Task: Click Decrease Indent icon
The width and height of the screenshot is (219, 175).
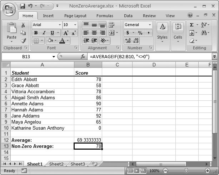Action: click(86, 41)
